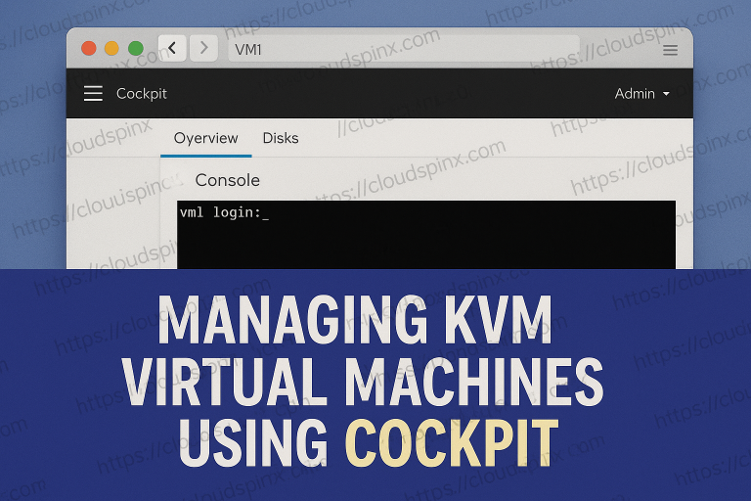This screenshot has width=751, height=501.
Task: Open the browser menu icon at right
Action: click(x=670, y=50)
